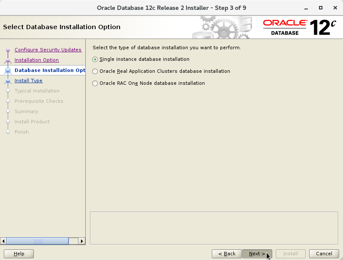Jump to the Installation Option step
343x260 pixels.
coord(36,60)
